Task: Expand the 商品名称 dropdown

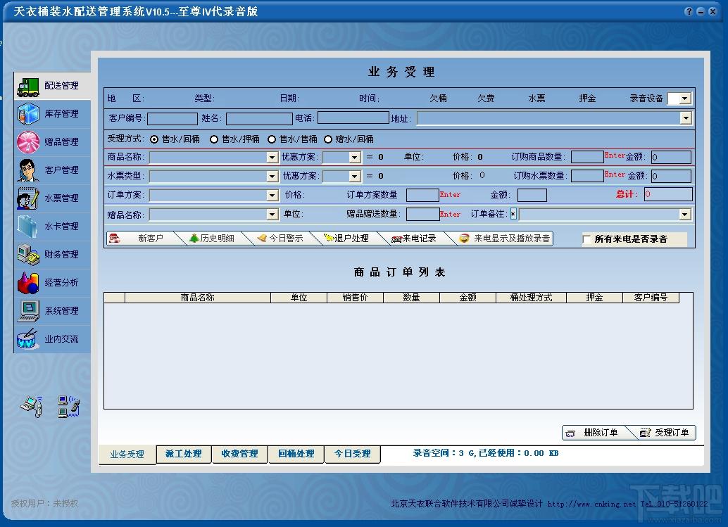Action: coord(272,158)
